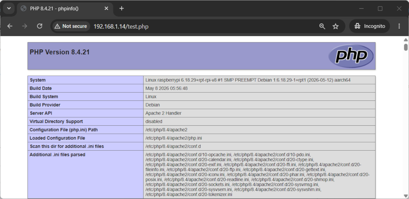This screenshot has height=199, width=409.
Task: Click the Build System label
Action: [x=44, y=96]
